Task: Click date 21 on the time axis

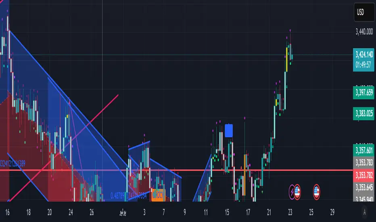Action: [269, 212]
